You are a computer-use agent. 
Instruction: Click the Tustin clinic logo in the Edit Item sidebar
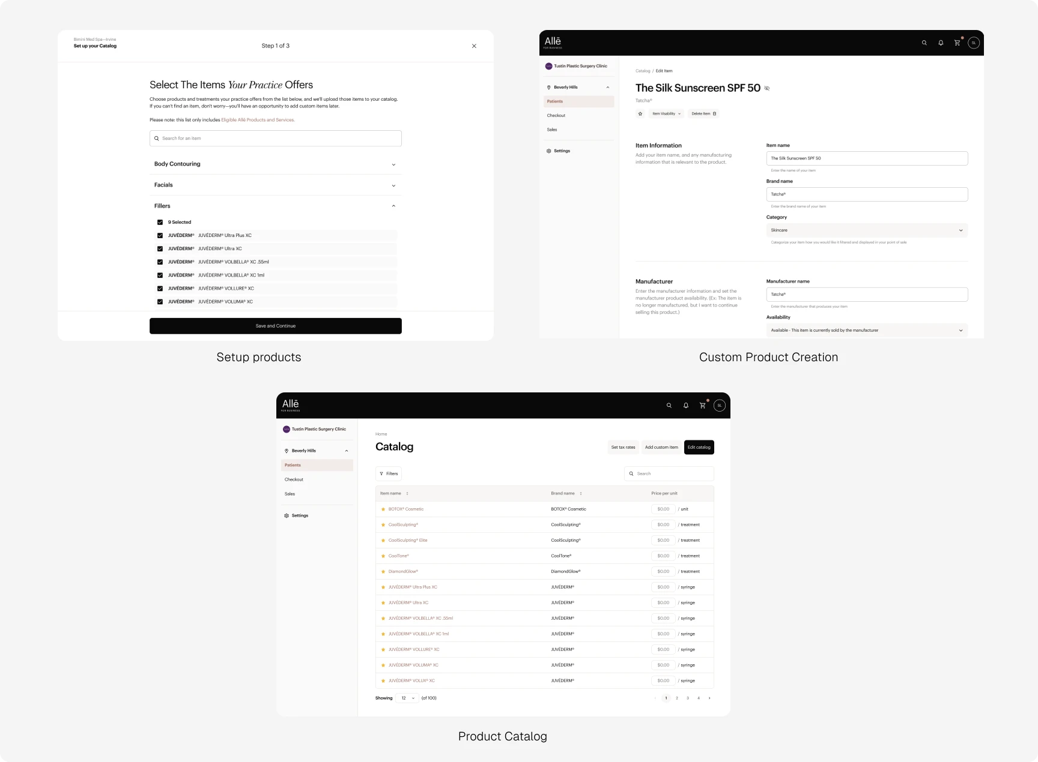coord(548,66)
